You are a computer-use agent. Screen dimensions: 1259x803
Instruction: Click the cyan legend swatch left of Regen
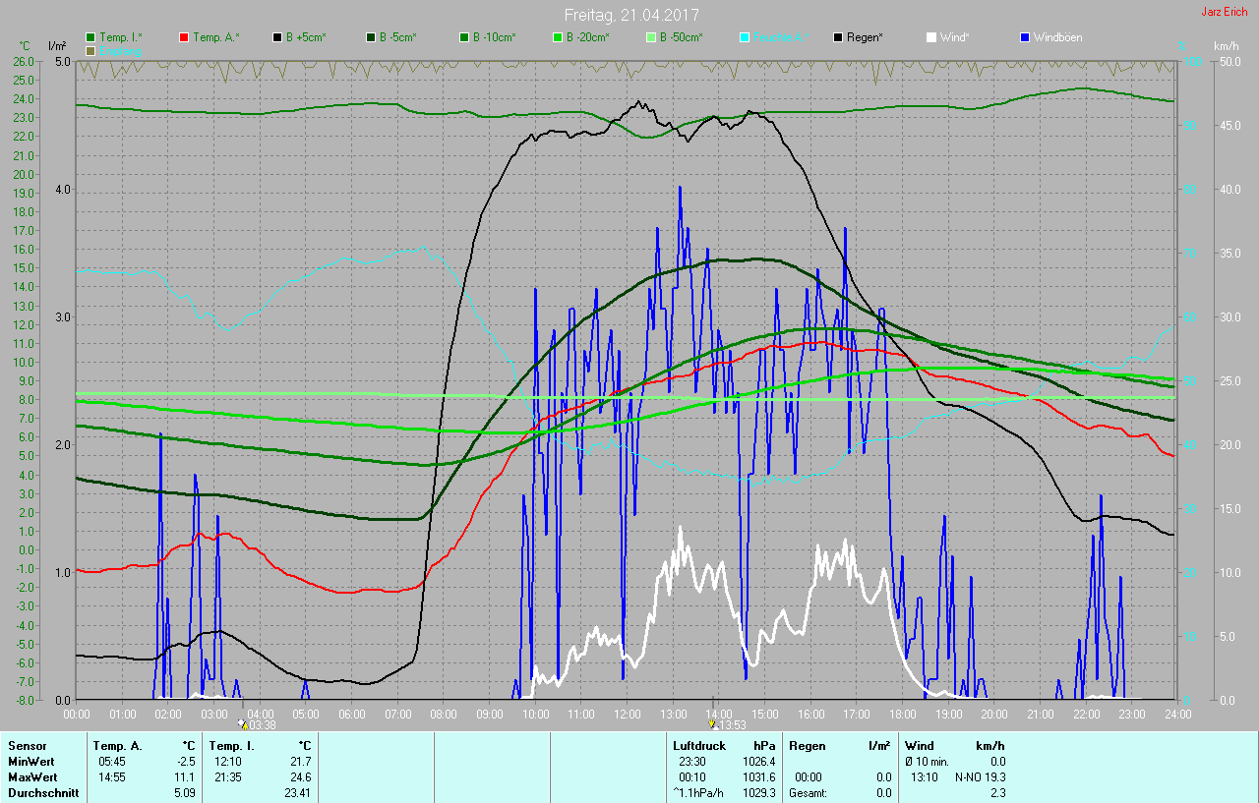coord(745,37)
